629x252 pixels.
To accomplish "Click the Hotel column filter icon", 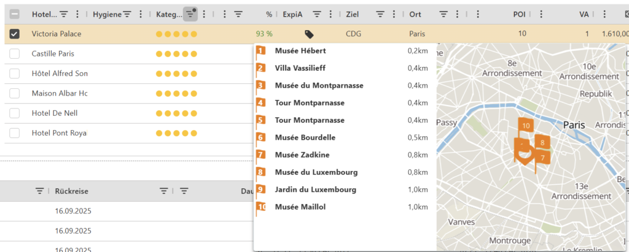I will (64, 14).
